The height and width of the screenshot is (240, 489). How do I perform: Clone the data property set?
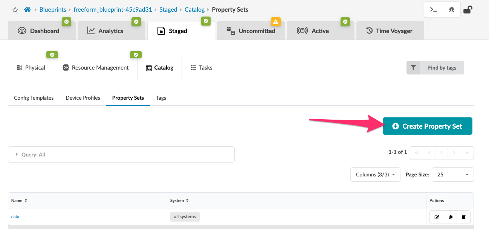(x=450, y=217)
